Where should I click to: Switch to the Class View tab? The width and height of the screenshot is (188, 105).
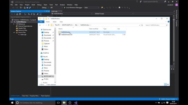25,96
